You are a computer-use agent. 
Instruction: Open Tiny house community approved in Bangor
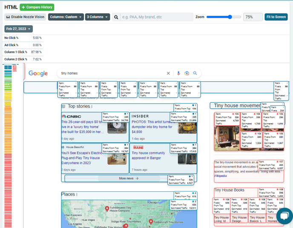click(148, 156)
